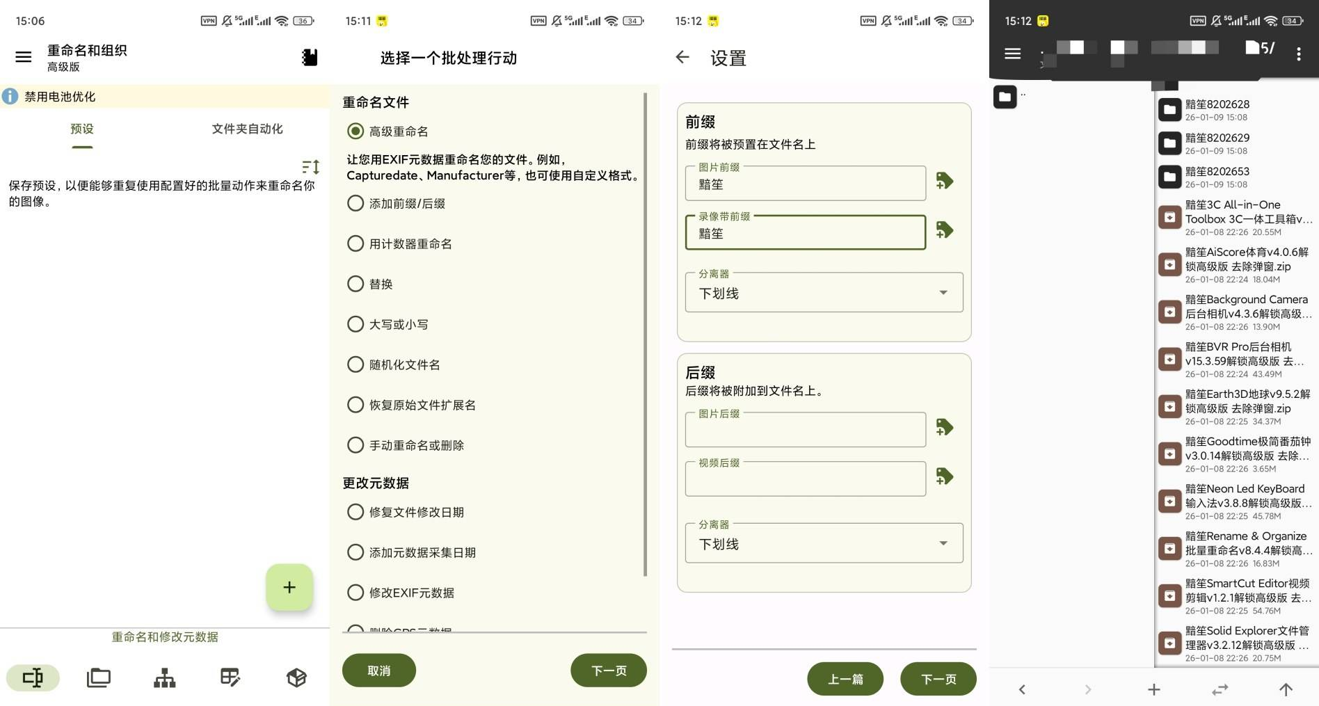Image resolution: width=1319 pixels, height=706 pixels.
Task: Open the 黯笙Rename & Organize file row
Action: click(1236, 549)
